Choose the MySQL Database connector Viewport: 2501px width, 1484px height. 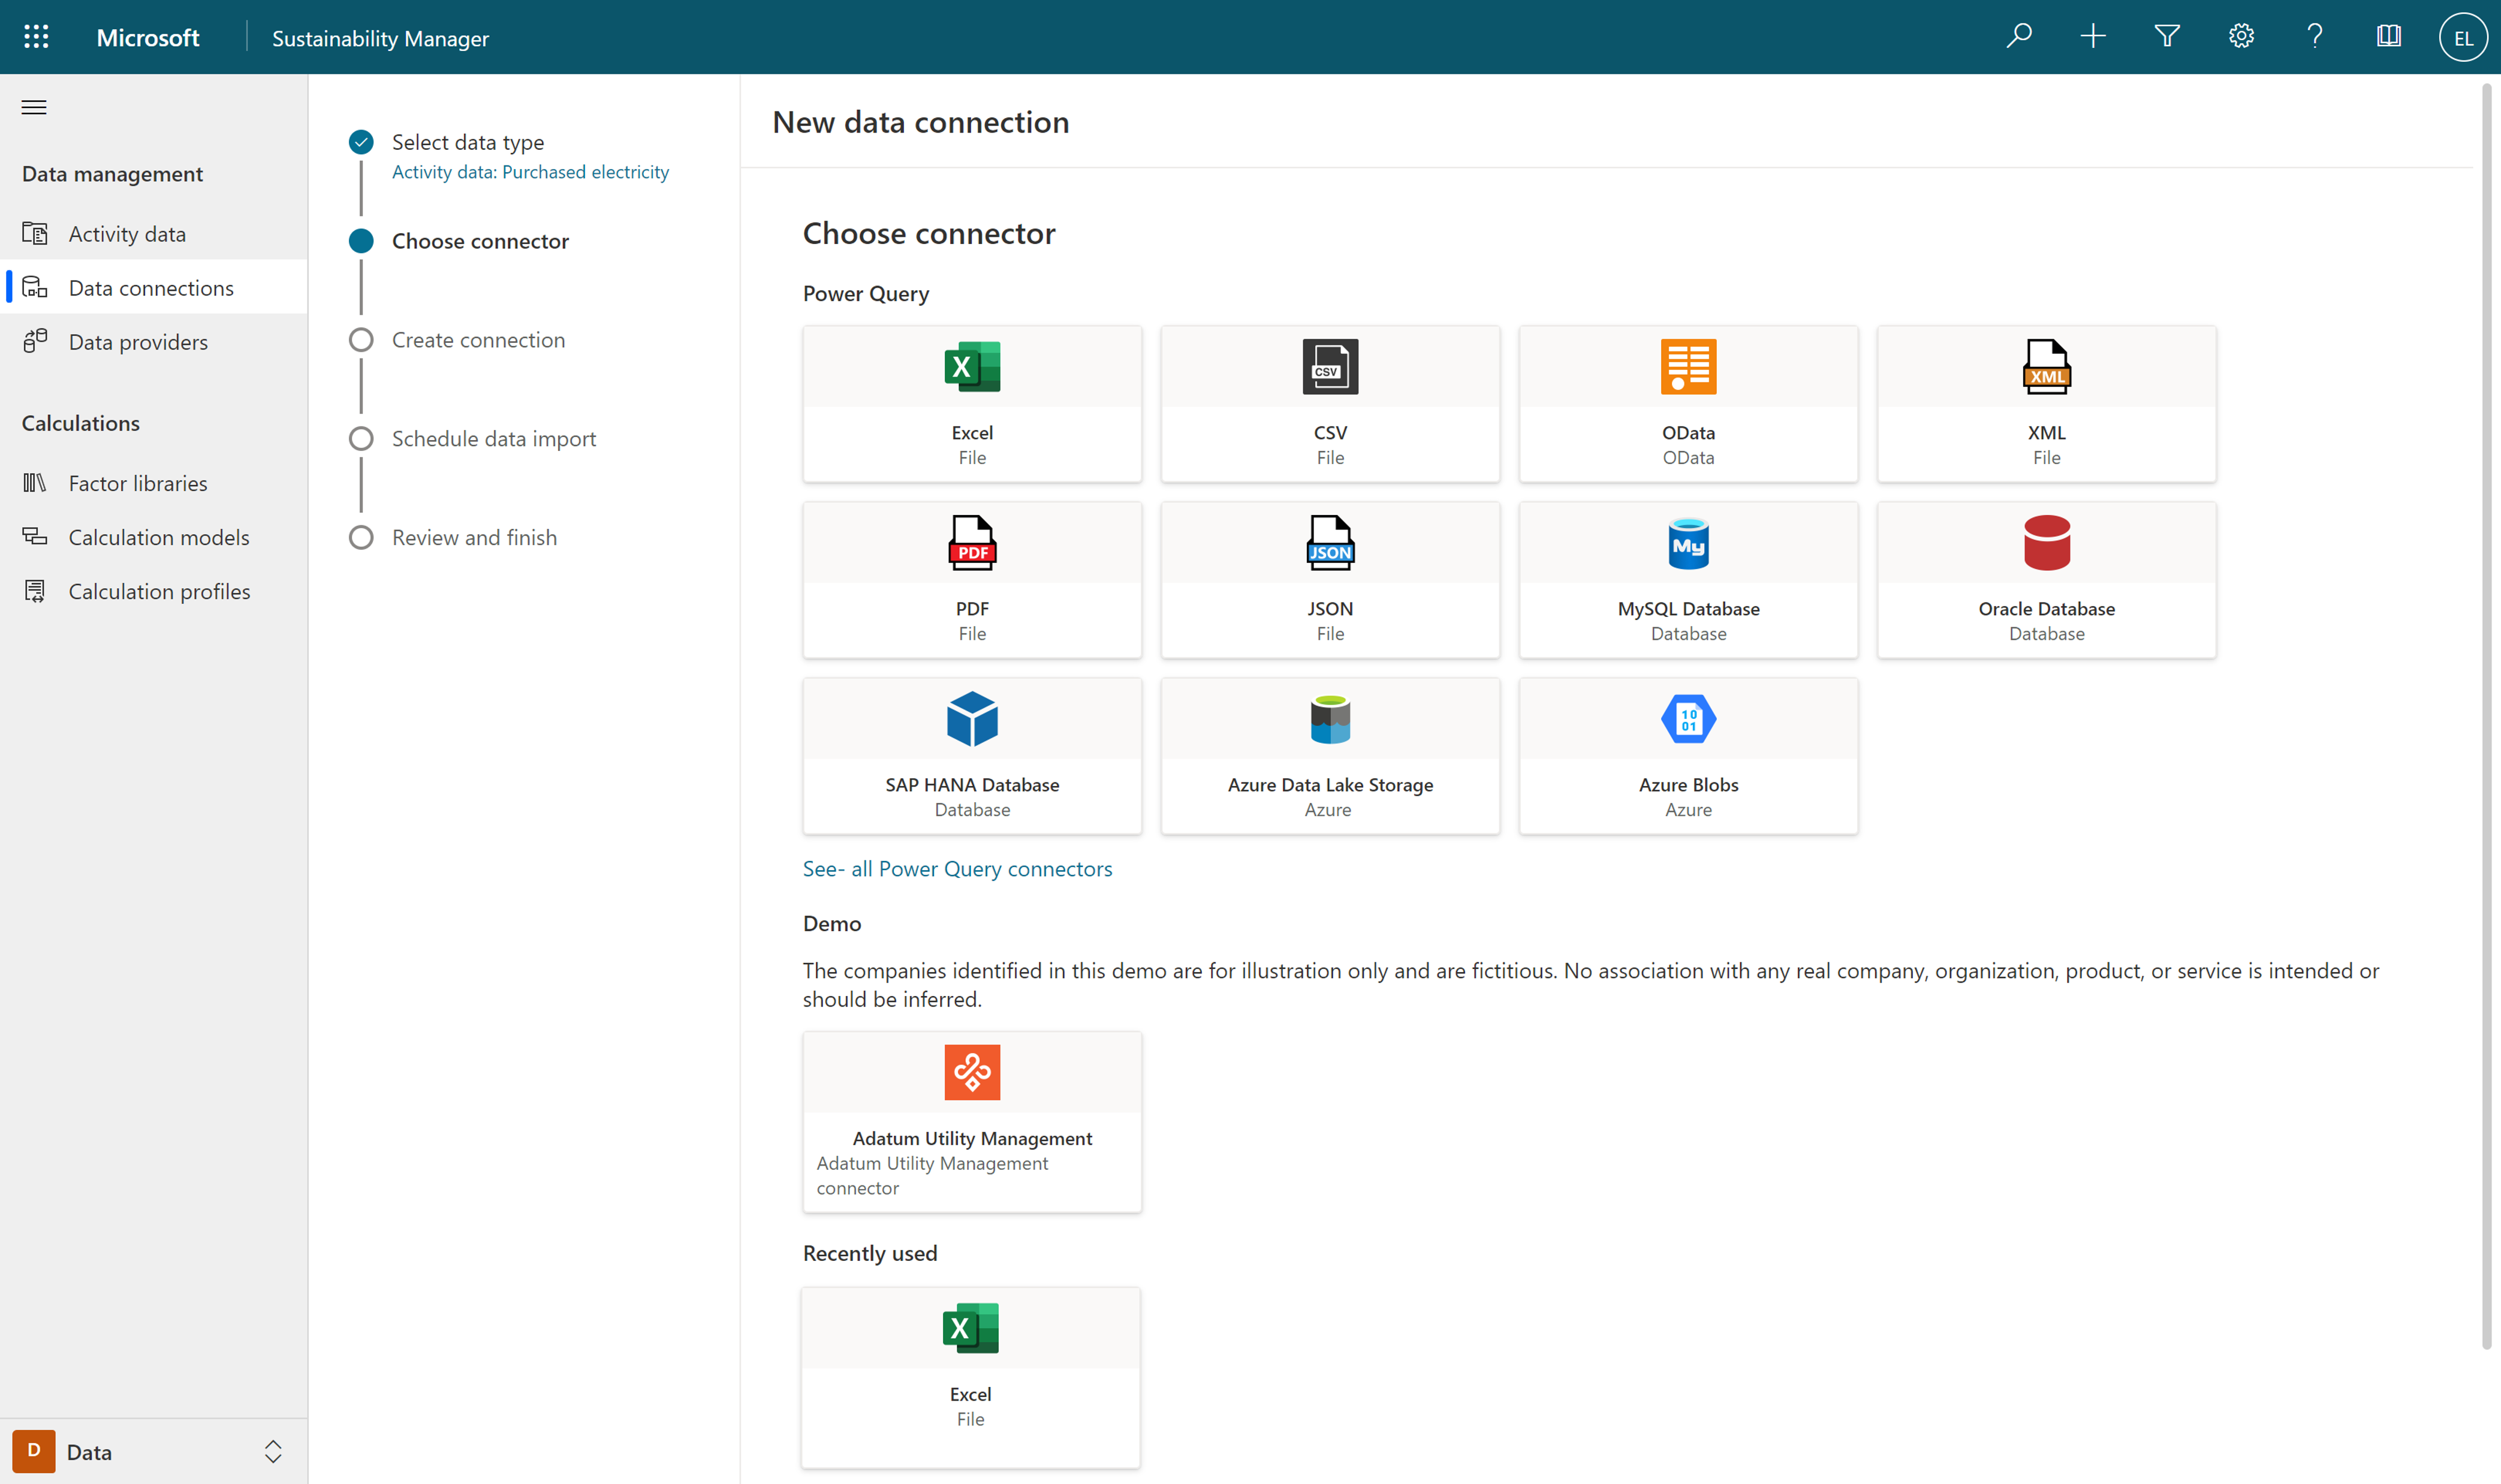pyautogui.click(x=1688, y=580)
